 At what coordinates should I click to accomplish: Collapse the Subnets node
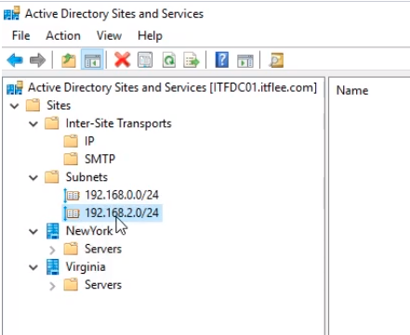(33, 178)
